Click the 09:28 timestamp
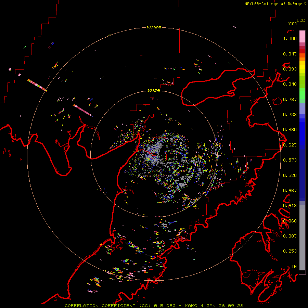The image size is (308, 308). tap(235, 306)
